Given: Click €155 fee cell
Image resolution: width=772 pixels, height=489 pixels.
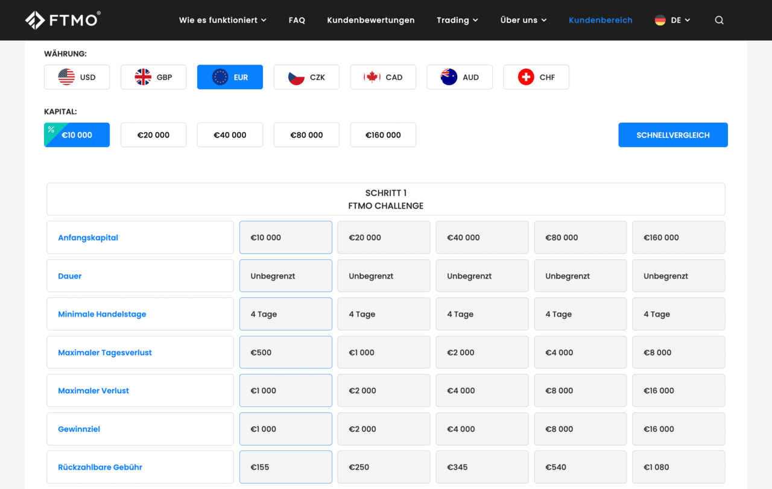Looking at the screenshot, I should tap(286, 467).
